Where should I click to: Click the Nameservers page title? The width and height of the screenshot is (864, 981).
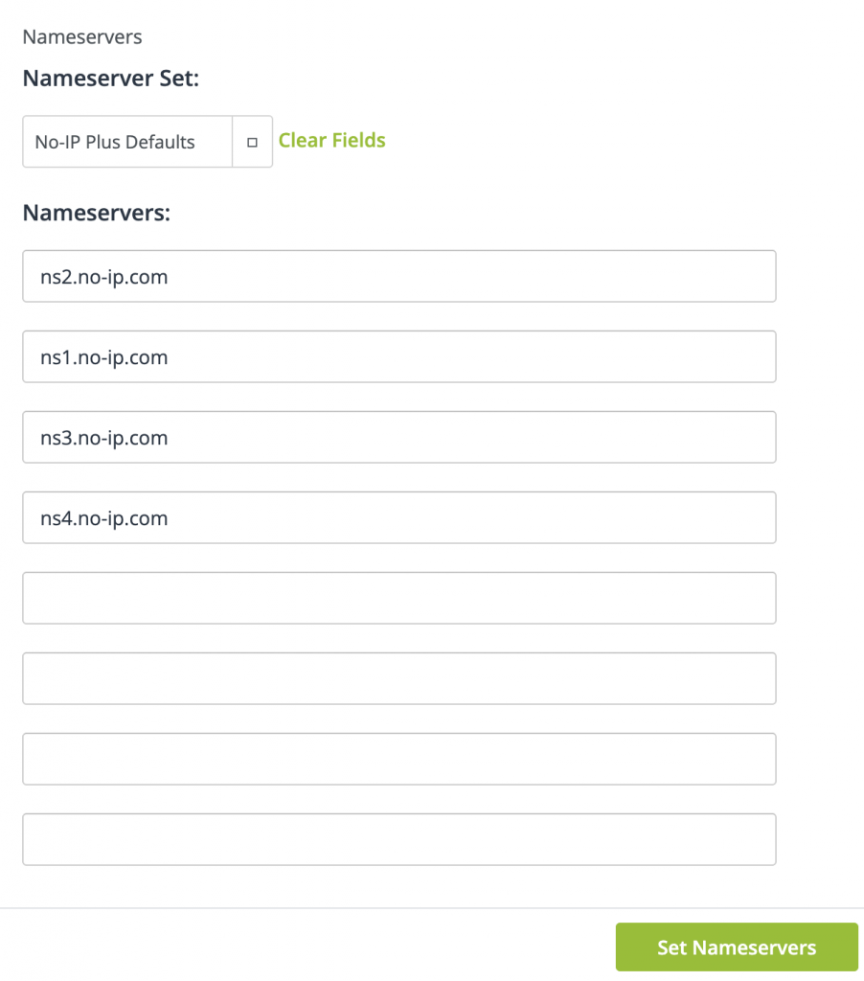point(81,36)
